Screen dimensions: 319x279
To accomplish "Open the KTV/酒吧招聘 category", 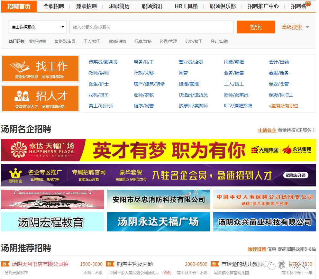I will (x=238, y=106).
